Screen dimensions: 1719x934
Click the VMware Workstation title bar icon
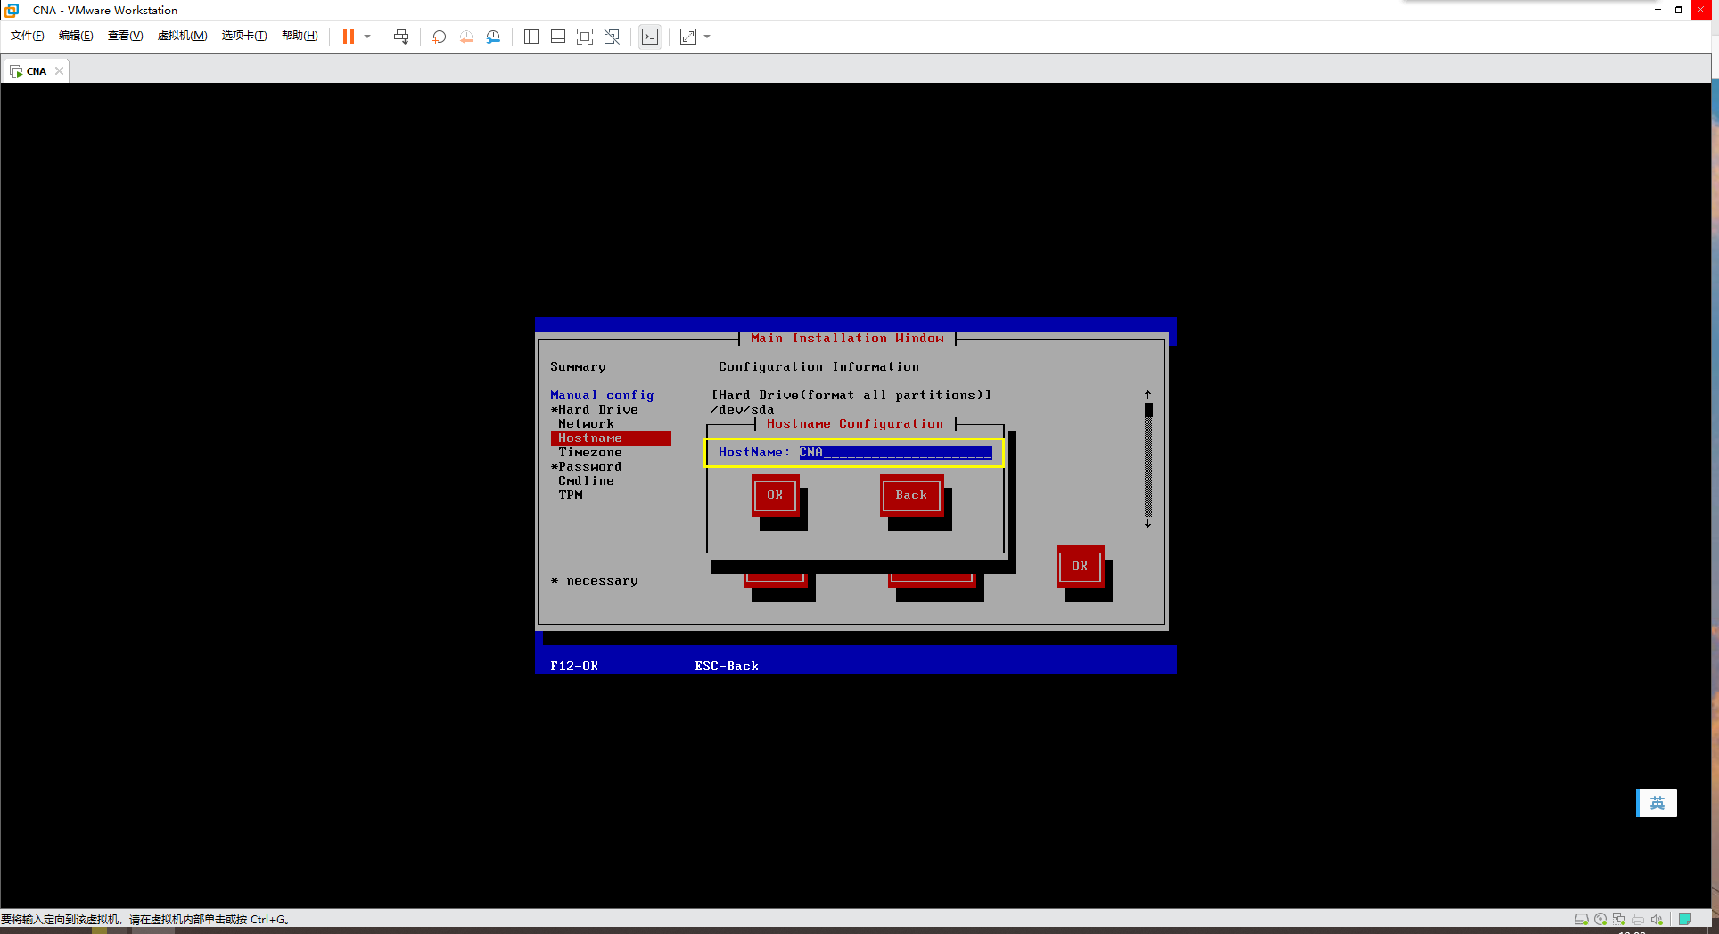point(12,10)
